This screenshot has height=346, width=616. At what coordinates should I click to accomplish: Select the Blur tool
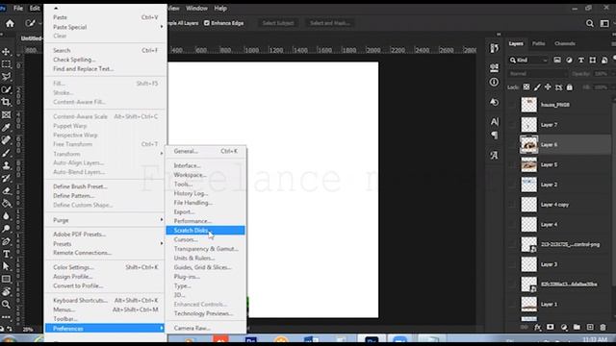[7, 216]
